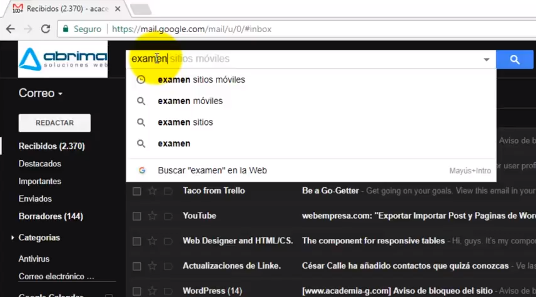Click the Gmail favicon on the tab
This screenshot has width=536, height=297.
point(18,9)
